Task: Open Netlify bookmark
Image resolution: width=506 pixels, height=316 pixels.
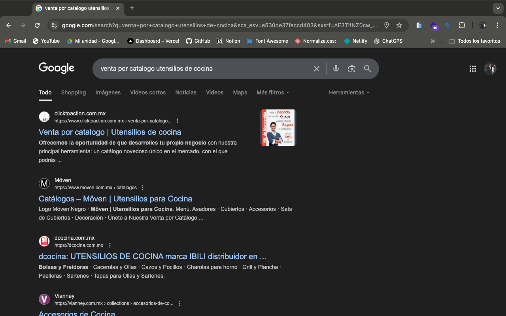Action: pos(355,41)
